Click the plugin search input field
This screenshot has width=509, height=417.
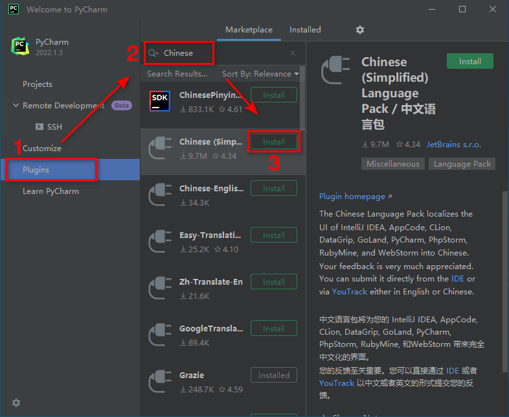point(224,53)
